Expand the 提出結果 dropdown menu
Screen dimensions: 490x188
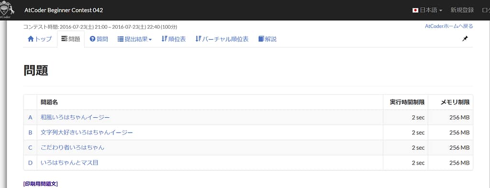point(134,39)
